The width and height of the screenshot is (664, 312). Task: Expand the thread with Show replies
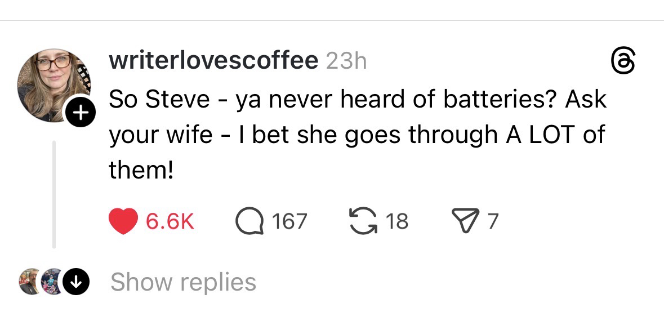pyautogui.click(x=183, y=282)
